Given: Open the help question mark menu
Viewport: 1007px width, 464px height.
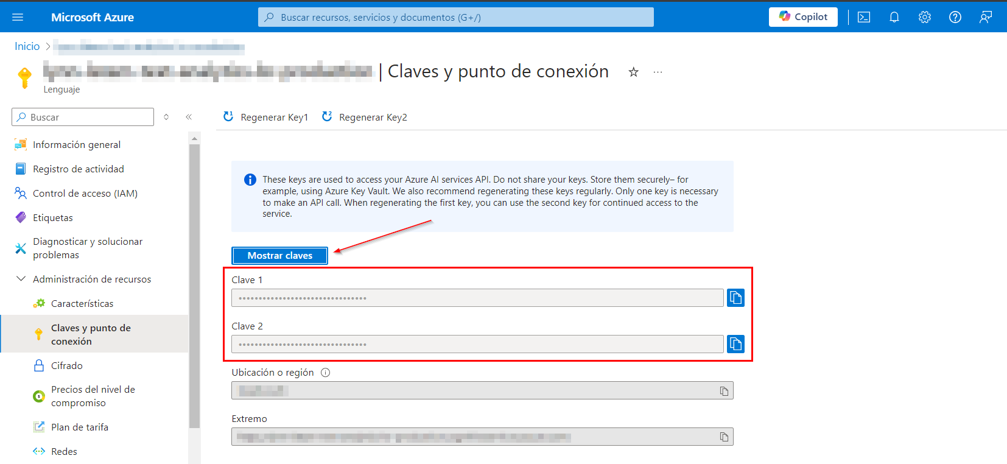Looking at the screenshot, I should click(x=955, y=17).
